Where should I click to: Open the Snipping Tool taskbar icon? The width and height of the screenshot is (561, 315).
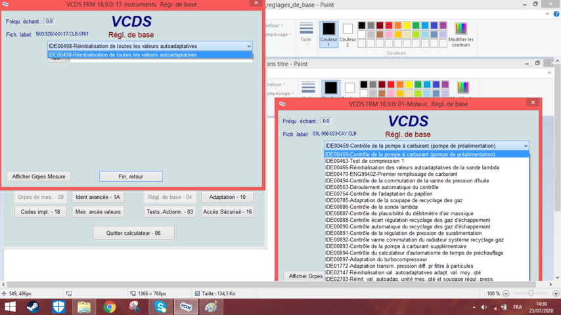(x=135, y=307)
